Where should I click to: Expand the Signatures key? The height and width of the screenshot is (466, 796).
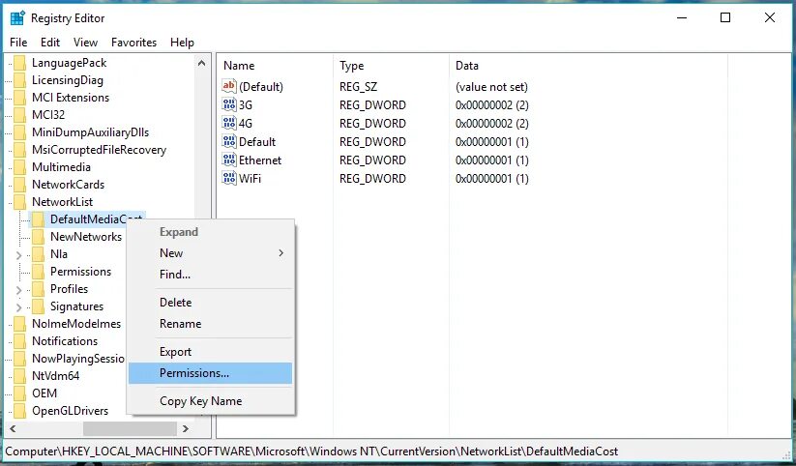pyautogui.click(x=18, y=307)
